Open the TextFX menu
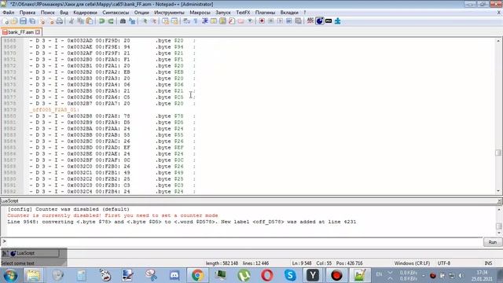This screenshot has width=503, height=283. 243,13
